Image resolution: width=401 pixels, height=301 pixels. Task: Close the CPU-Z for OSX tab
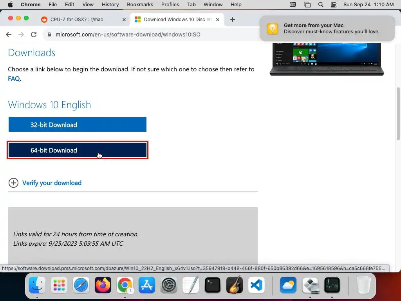click(x=124, y=20)
